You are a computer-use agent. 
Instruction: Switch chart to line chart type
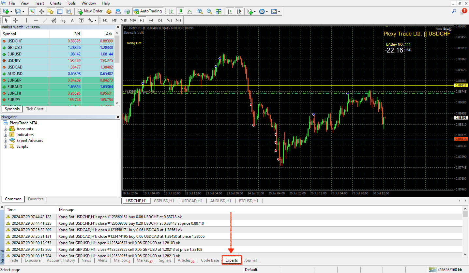[189, 11]
